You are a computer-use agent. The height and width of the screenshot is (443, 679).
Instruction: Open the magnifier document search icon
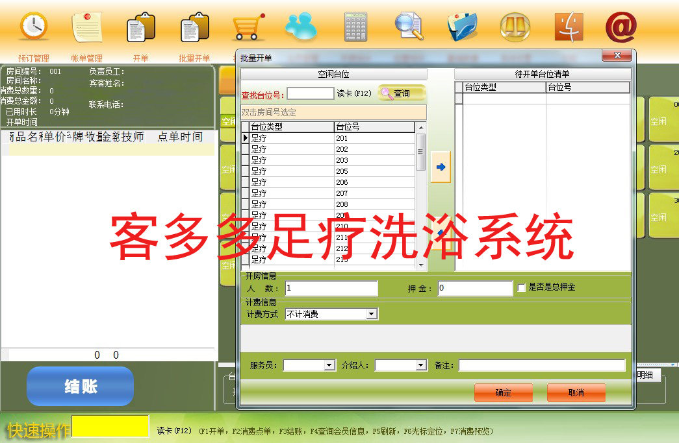(x=409, y=27)
